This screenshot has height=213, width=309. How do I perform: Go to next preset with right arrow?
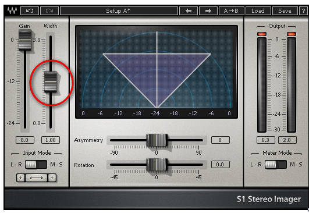pos(208,10)
